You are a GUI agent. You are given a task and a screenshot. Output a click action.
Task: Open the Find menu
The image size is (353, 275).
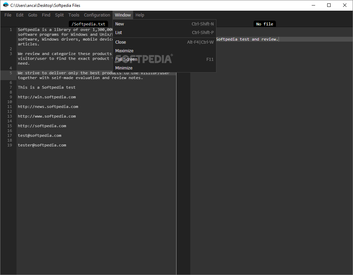(x=46, y=15)
